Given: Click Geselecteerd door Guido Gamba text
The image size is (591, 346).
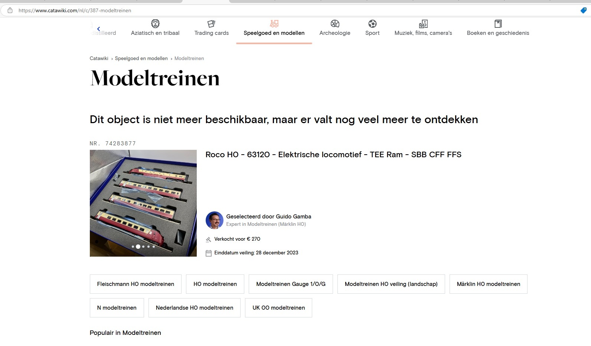Looking at the screenshot, I should coord(269,217).
